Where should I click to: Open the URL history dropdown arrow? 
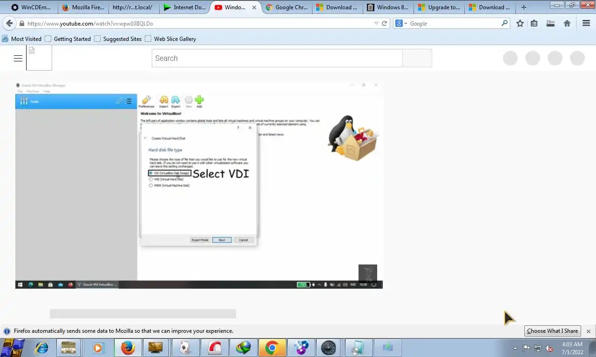pos(376,23)
